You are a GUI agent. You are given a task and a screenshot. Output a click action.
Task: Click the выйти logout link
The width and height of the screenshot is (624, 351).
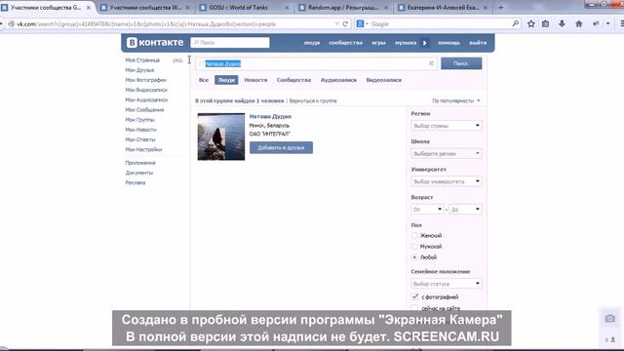478,43
